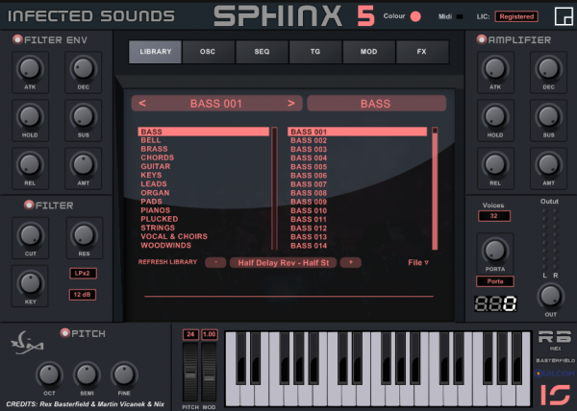Click the QUILCOM link

pyautogui.click(x=555, y=374)
